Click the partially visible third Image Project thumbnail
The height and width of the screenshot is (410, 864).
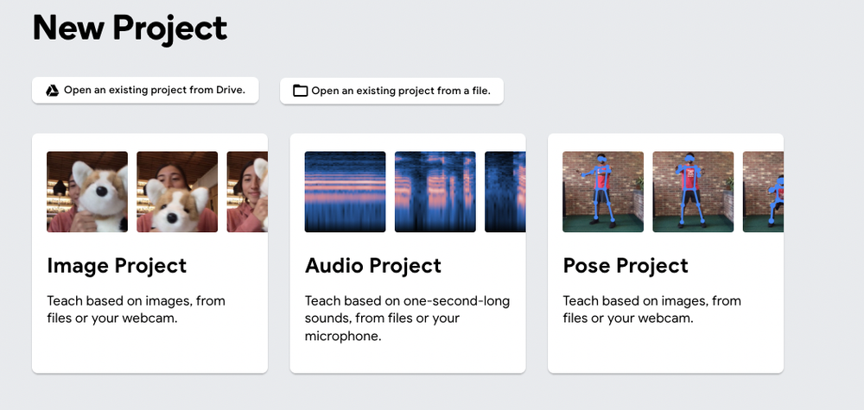(247, 192)
